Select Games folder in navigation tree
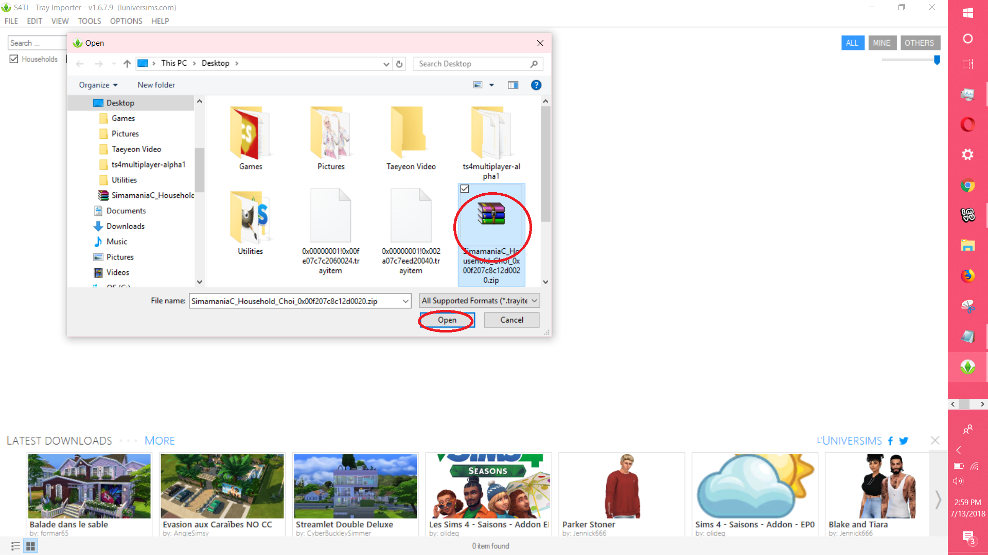Image resolution: width=988 pixels, height=555 pixels. (x=123, y=119)
